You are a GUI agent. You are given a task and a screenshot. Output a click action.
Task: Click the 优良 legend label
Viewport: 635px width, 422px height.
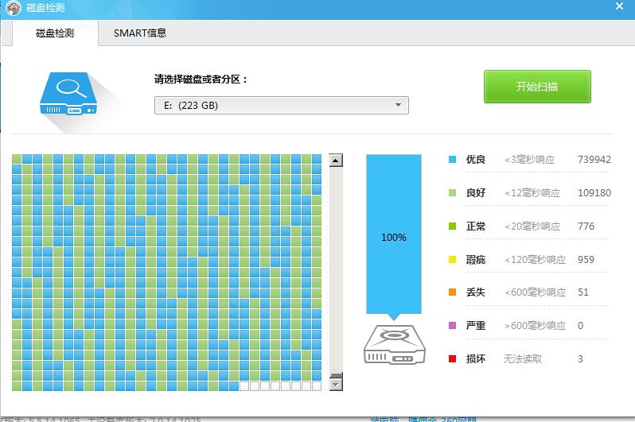475,160
